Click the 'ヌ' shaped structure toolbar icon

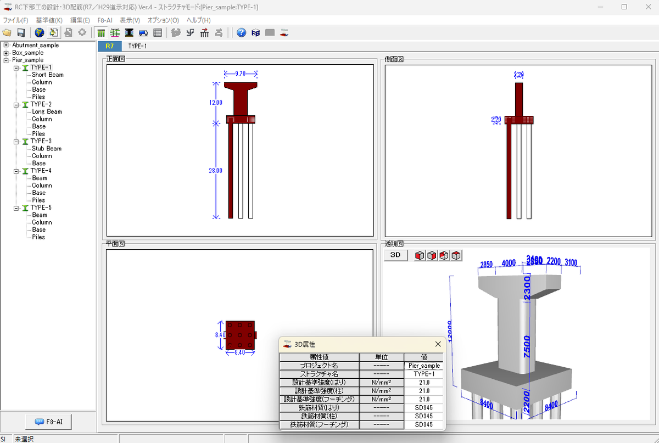(x=190, y=33)
